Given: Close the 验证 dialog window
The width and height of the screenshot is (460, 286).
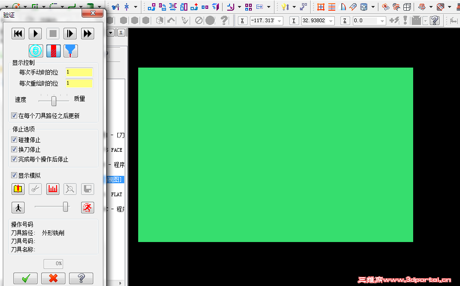Looking at the screenshot, I should (92, 13).
